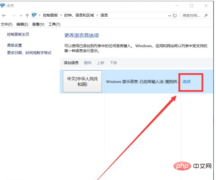Select the 中文(中华人民共和国) language tile
216x180 pixels.
click(x=82, y=81)
